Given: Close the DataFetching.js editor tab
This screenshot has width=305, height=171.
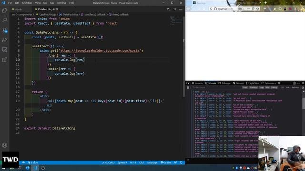Looking at the screenshot, I should click(57, 9).
